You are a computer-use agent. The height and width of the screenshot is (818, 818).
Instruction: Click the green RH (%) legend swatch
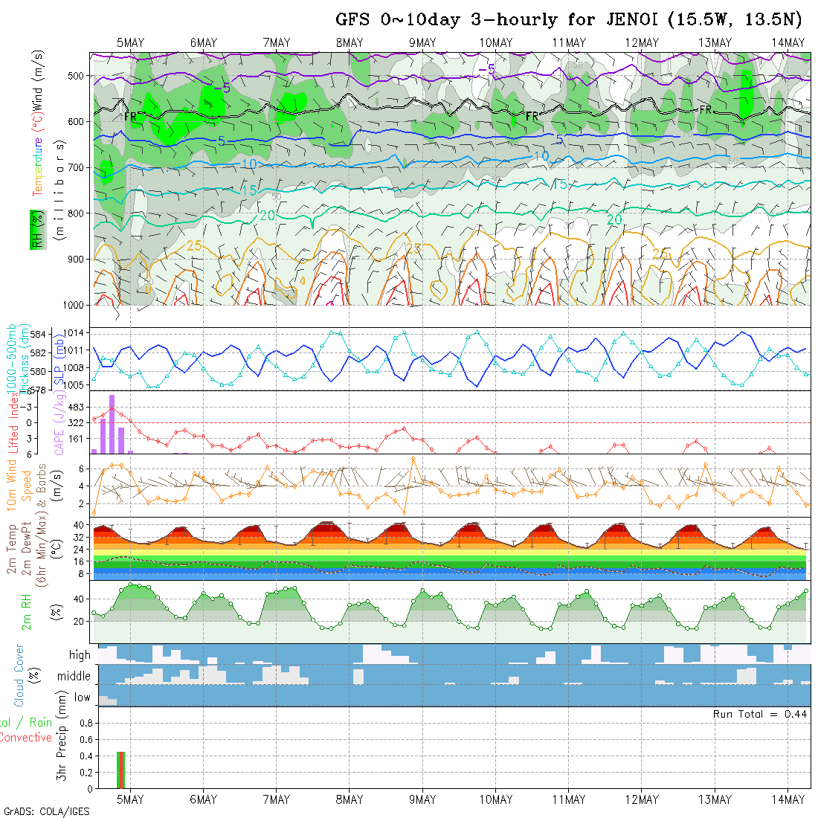point(38,230)
